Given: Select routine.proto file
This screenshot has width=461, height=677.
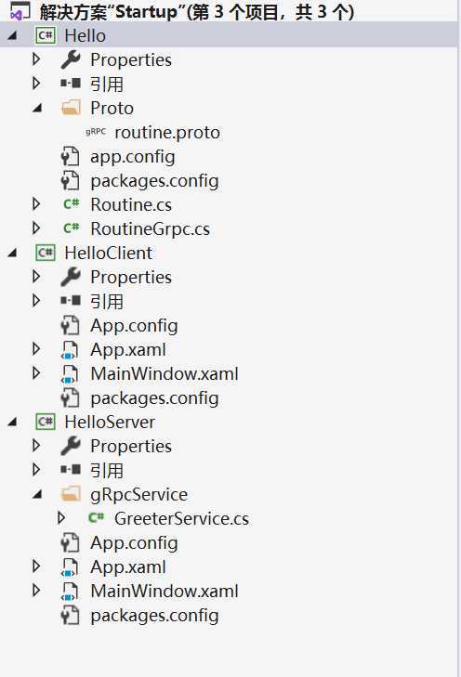Looking at the screenshot, I should [x=167, y=133].
